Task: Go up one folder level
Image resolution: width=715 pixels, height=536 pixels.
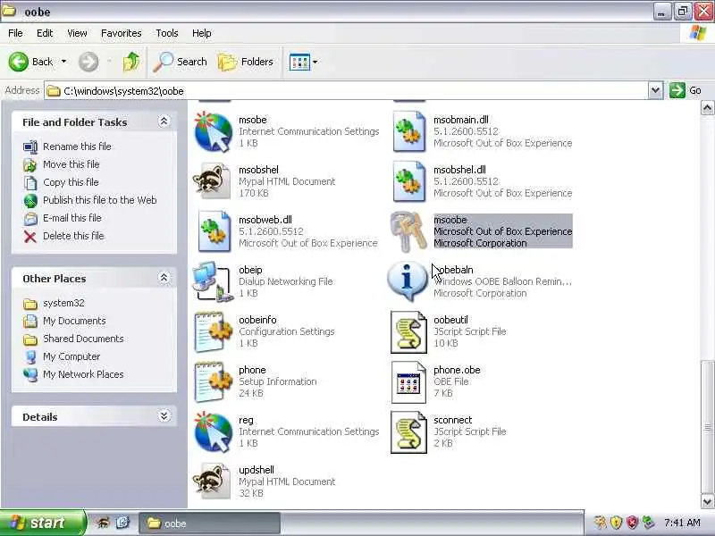Action: coord(131,62)
